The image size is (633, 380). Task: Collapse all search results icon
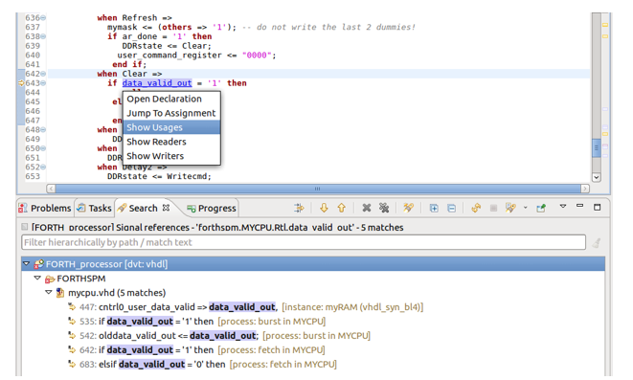click(x=451, y=208)
